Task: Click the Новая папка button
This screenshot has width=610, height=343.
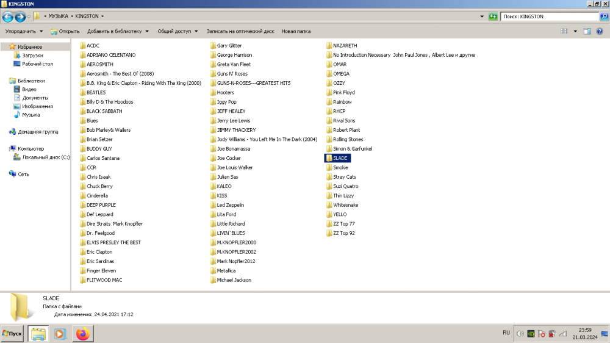Action: pyautogui.click(x=296, y=31)
